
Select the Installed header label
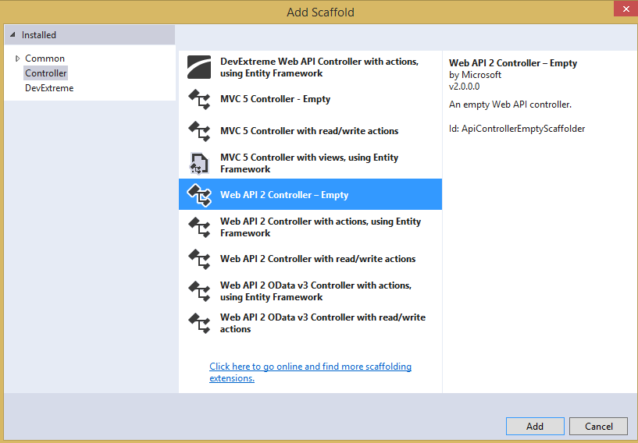coord(38,35)
